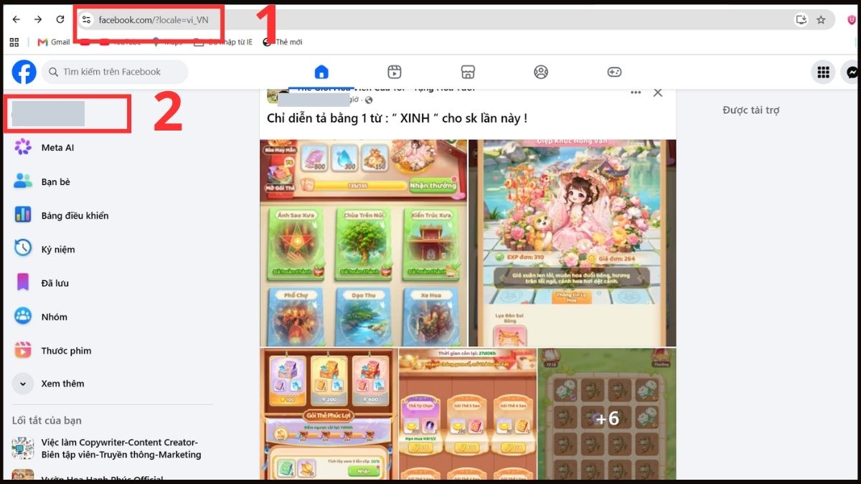This screenshot has width=861, height=484.
Task: Open the Facebook Groups tab icon
Action: tap(541, 72)
